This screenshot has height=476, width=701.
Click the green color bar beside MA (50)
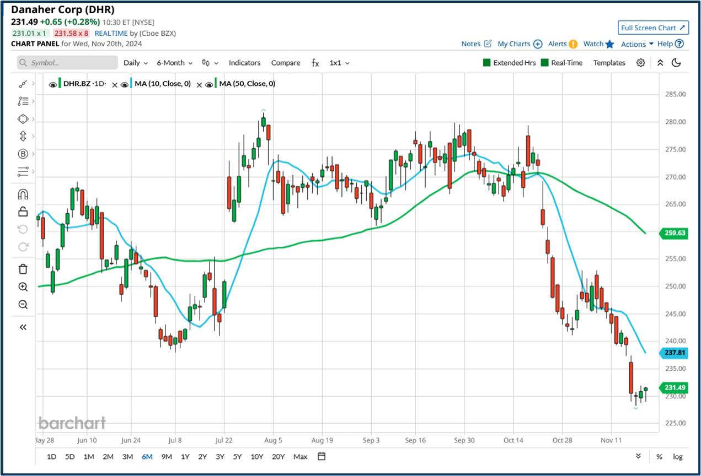[x=215, y=84]
